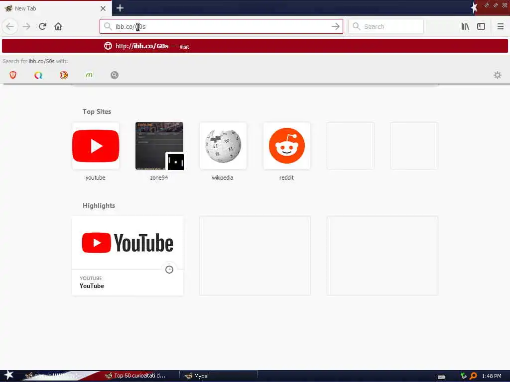Search with the green 'm' engine icon

click(x=89, y=75)
